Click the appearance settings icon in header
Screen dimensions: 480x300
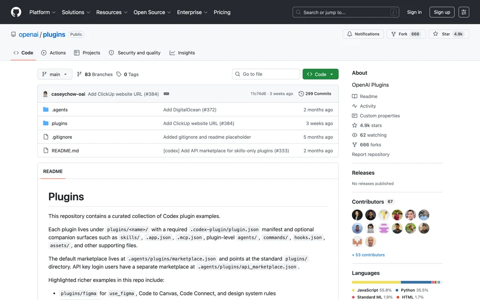[464, 12]
